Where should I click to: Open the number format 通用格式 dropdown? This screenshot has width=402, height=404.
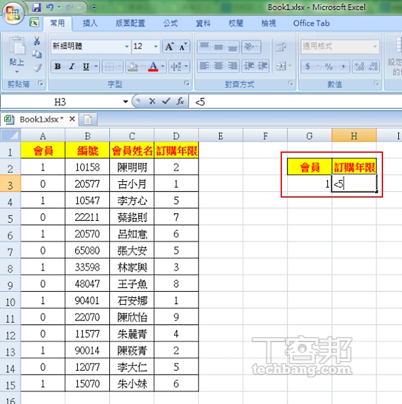375,47
